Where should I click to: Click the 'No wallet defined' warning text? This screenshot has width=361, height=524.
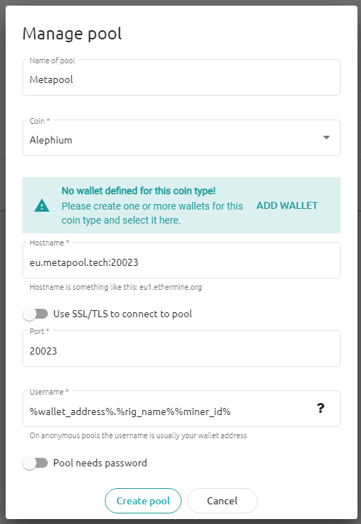click(x=139, y=191)
